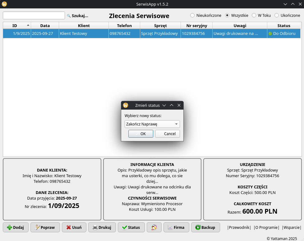
Task: Select the Wszystkie radio filter
Action: (227, 15)
